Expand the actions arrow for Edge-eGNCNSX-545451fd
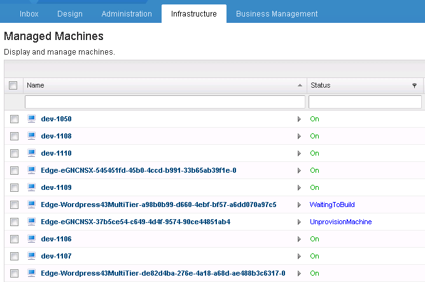Screen dimensions: 425x282 (299, 170)
